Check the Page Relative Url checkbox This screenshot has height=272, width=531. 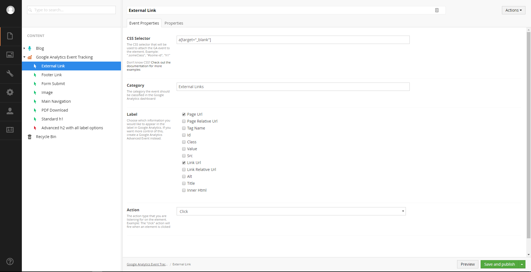tap(184, 121)
